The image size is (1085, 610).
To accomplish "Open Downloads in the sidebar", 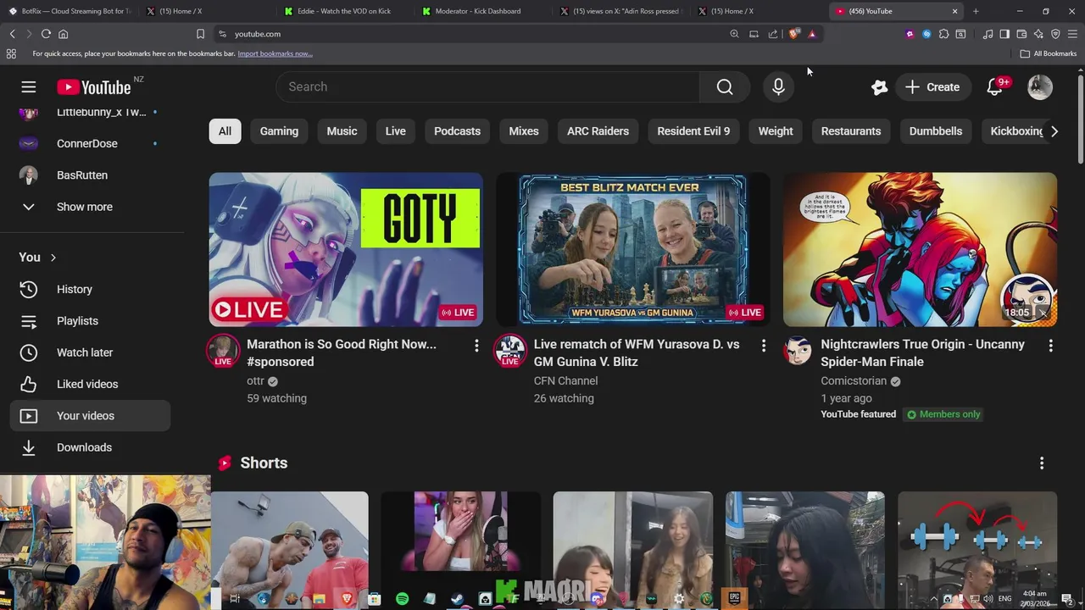I will [x=90, y=447].
